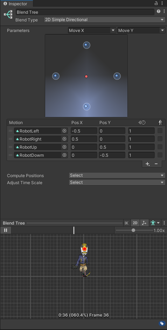Open the asset labels tag icon
The width and height of the screenshot is (167, 330).
tap(161, 323)
